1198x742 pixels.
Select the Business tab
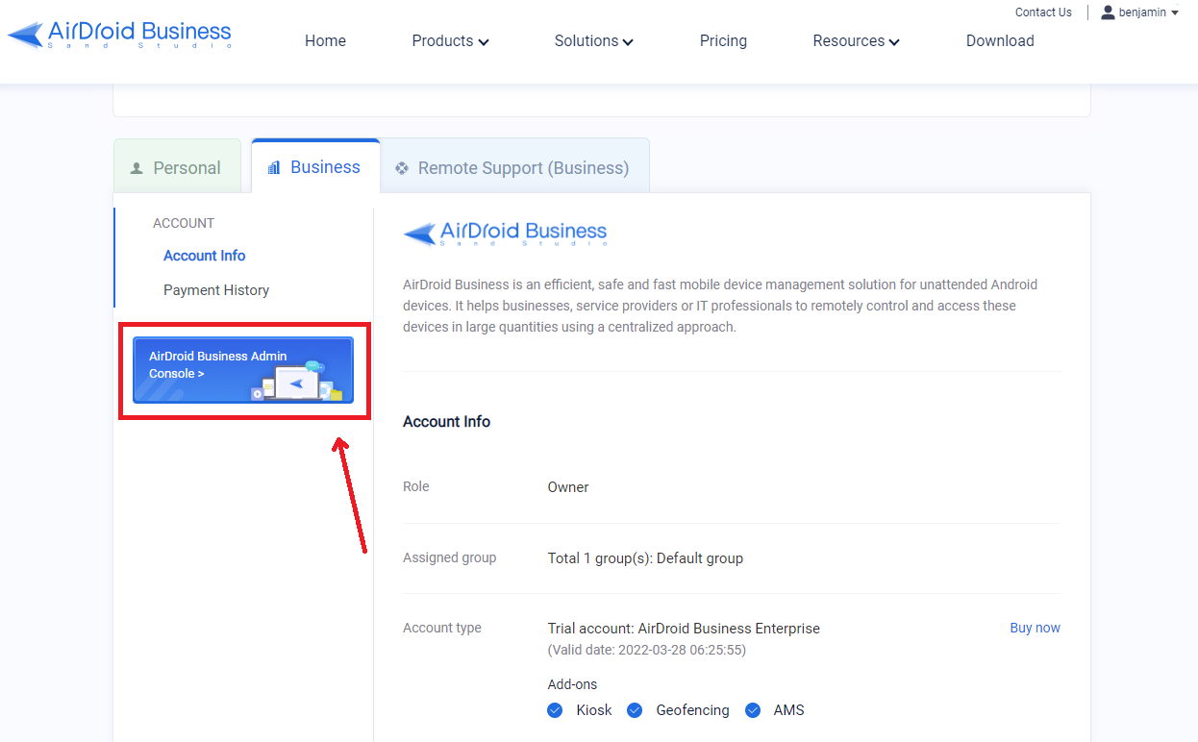point(315,166)
